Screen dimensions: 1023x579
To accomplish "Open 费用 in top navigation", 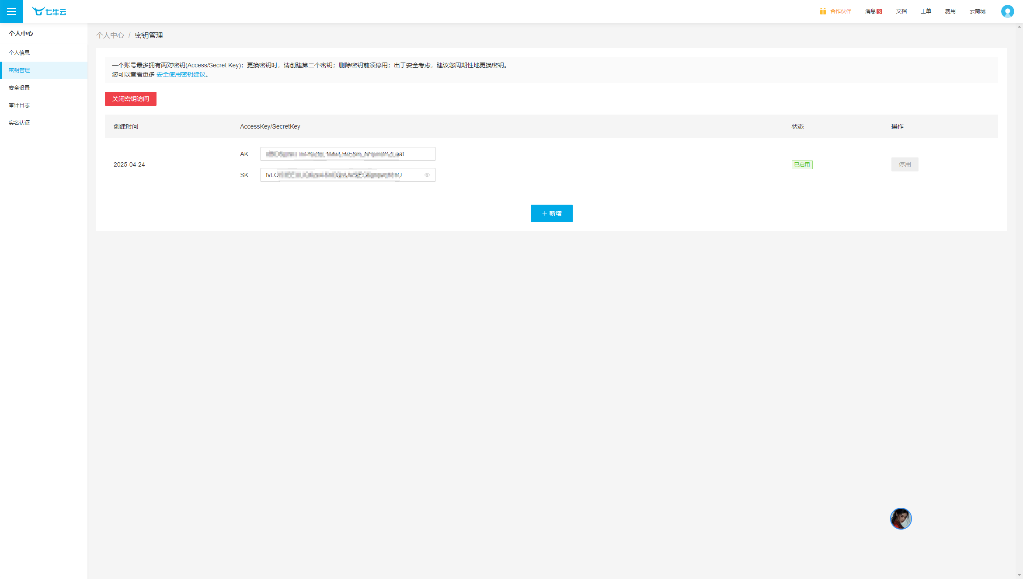I will pos(950,11).
